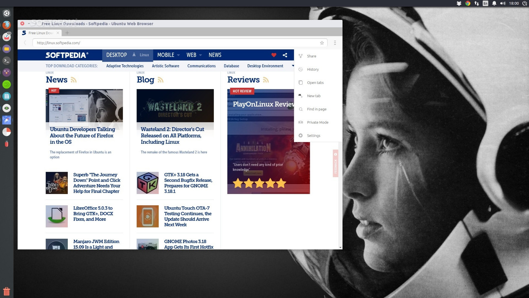This screenshot has width=529, height=298.
Task: Open Dropbox indicator in top panel
Action: [x=459, y=3]
